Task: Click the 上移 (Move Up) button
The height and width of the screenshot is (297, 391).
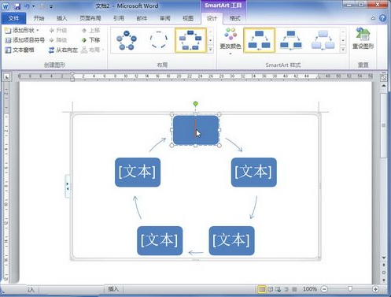Action: (x=90, y=31)
